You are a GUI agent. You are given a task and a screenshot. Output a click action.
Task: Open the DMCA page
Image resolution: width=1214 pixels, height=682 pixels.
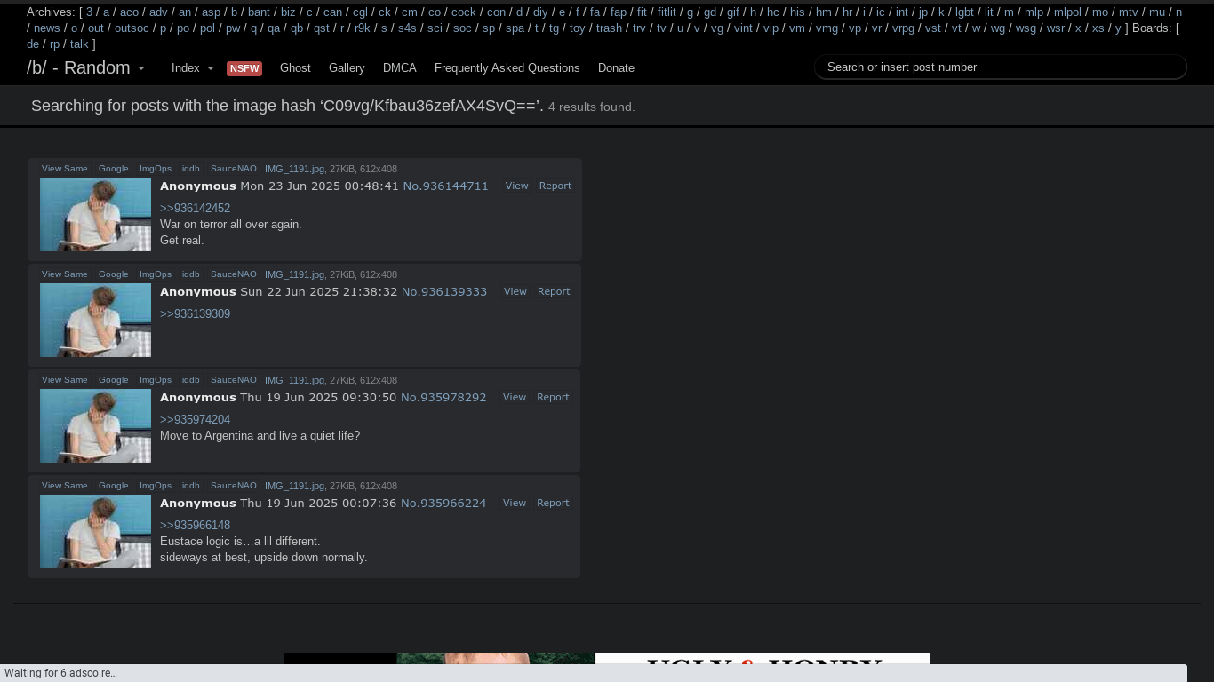tap(400, 68)
